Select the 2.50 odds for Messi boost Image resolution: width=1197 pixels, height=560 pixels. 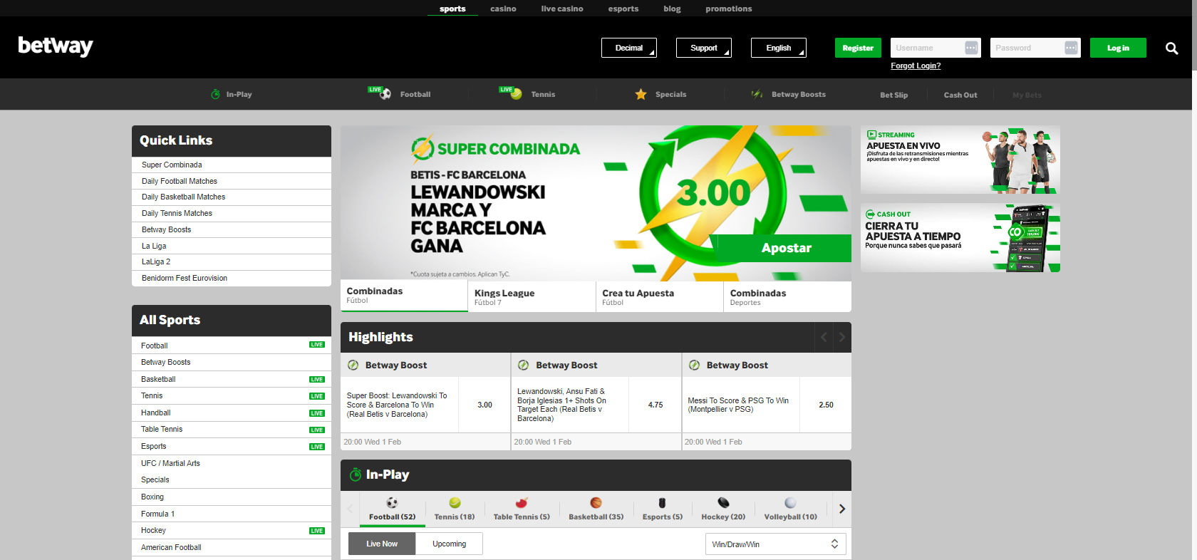click(x=826, y=405)
